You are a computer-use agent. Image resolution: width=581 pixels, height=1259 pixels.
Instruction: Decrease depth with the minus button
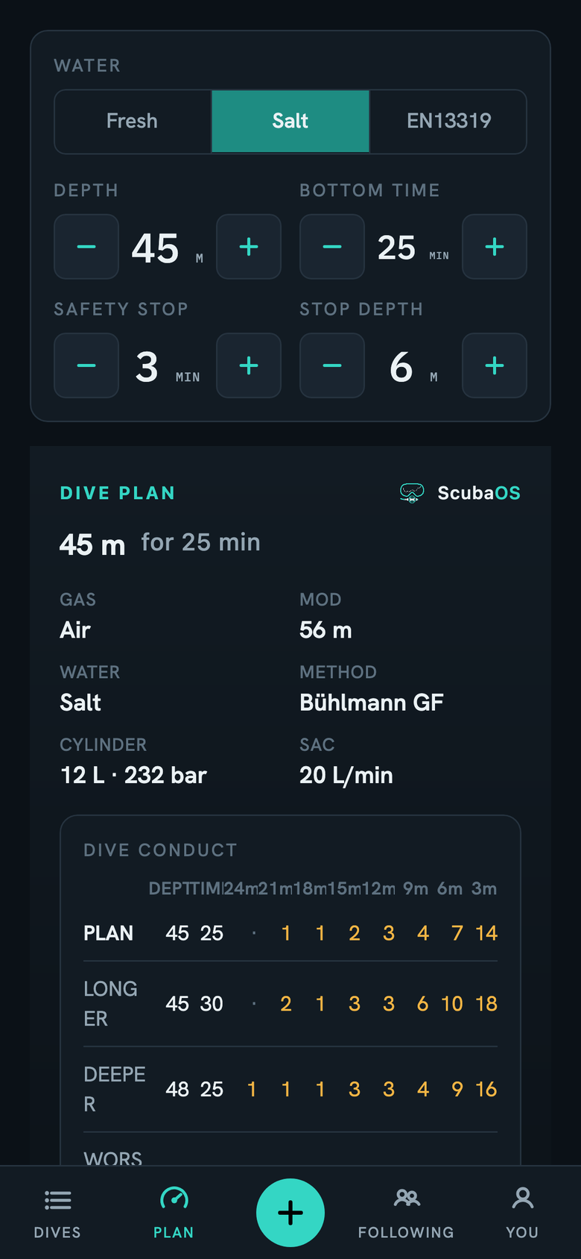coord(86,247)
